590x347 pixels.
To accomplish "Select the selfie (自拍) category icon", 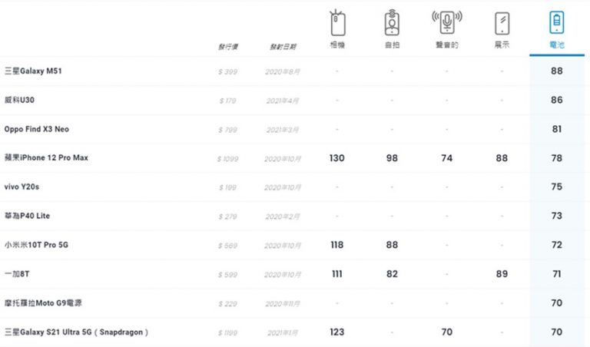I will pos(392,22).
